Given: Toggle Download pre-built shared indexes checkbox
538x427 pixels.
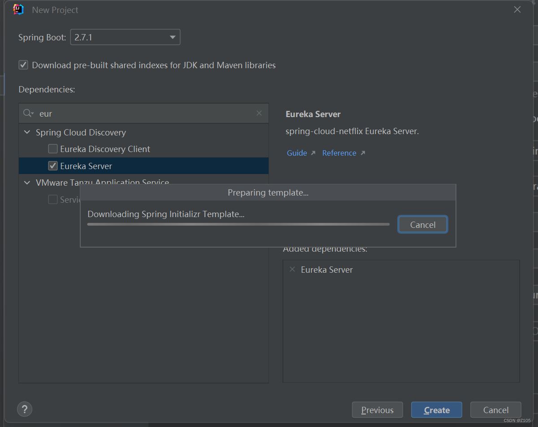Looking at the screenshot, I should click(23, 65).
